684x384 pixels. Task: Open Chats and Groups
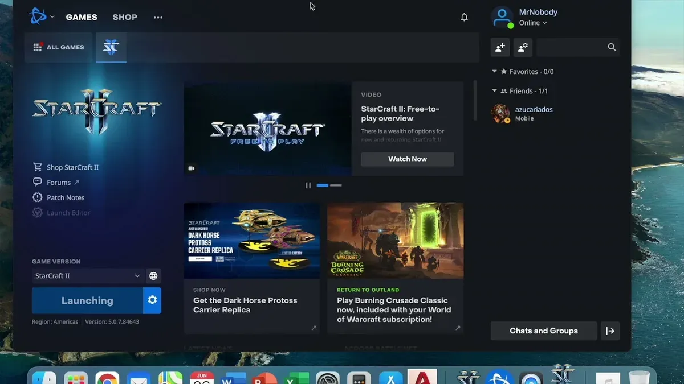[544, 331]
